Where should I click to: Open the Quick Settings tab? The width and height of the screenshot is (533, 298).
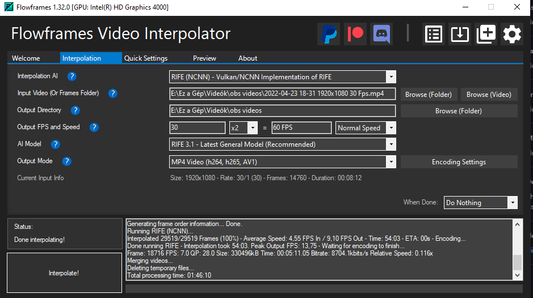click(x=146, y=58)
